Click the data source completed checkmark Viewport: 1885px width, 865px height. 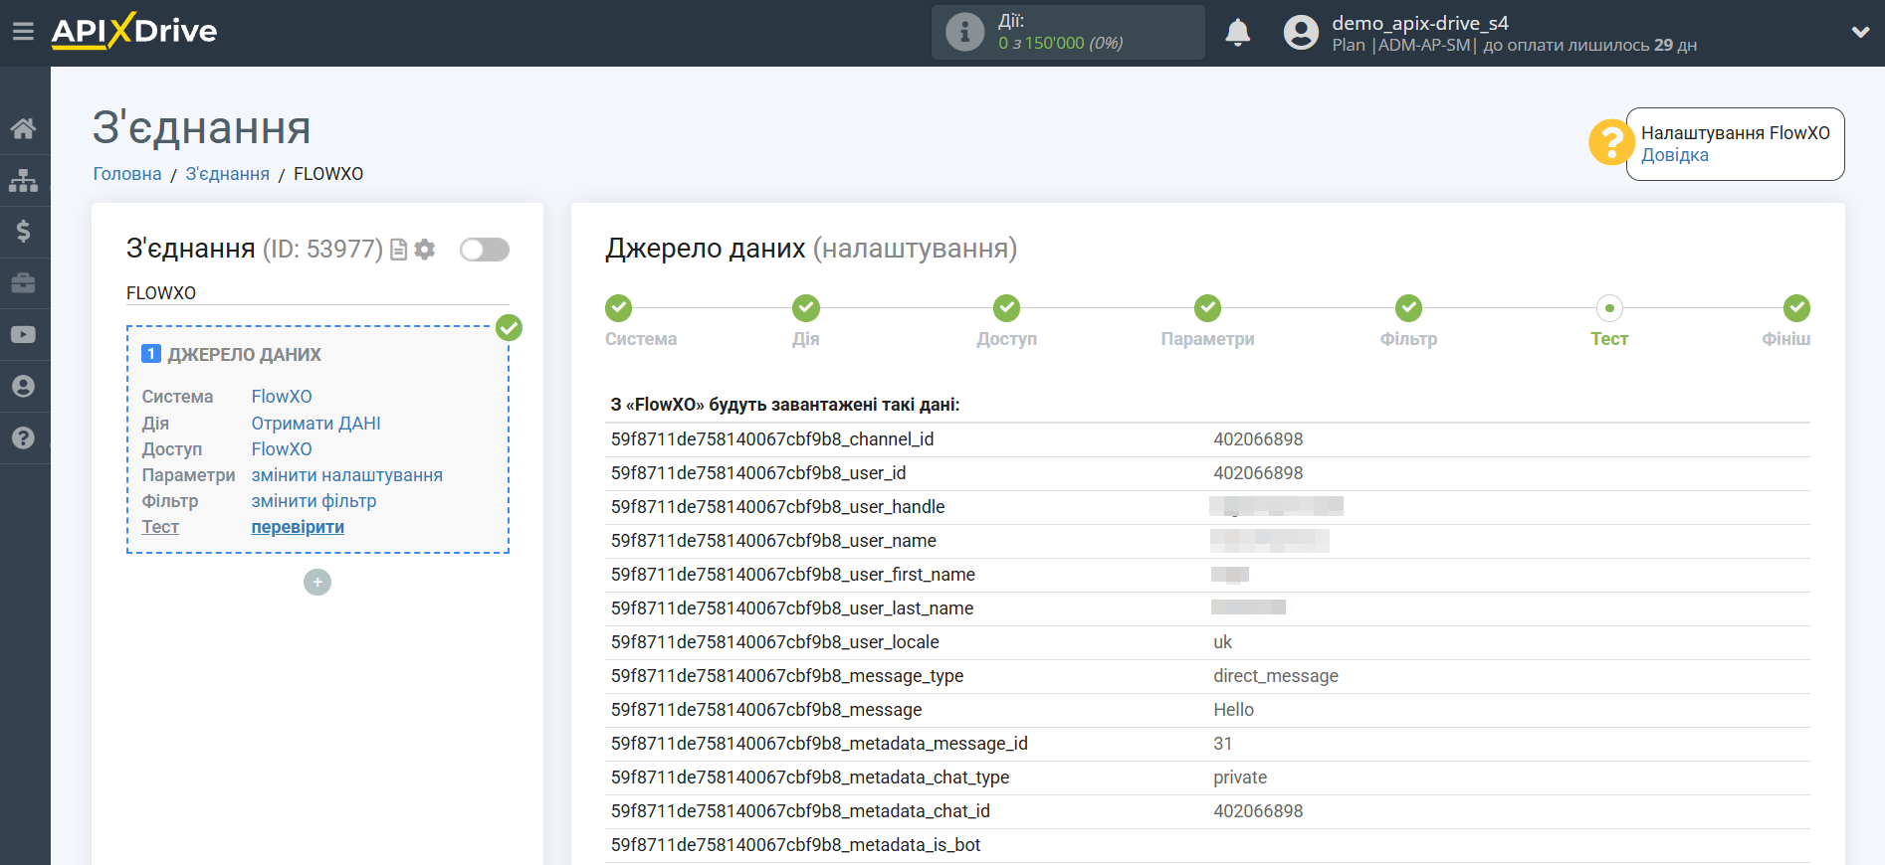tap(509, 327)
